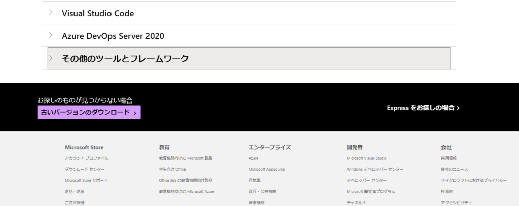Read 会社のニュース via the footer link
The height and width of the screenshot is (206, 519).
pos(455,170)
